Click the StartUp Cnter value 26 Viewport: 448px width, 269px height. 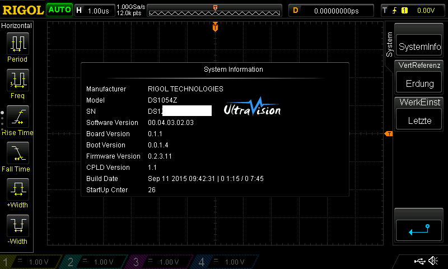pyautogui.click(x=152, y=190)
